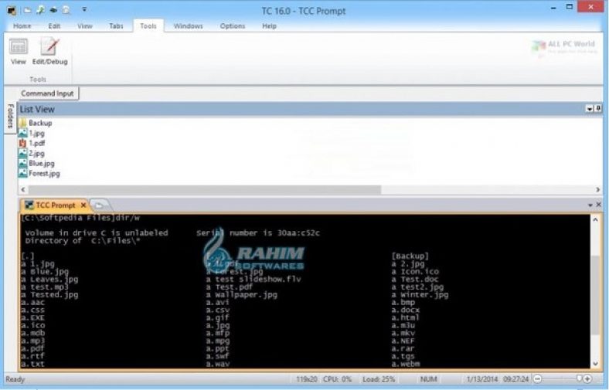The height and width of the screenshot is (390, 609).
Task: Click 'a.webm' in console output
Action: pyautogui.click(x=406, y=364)
